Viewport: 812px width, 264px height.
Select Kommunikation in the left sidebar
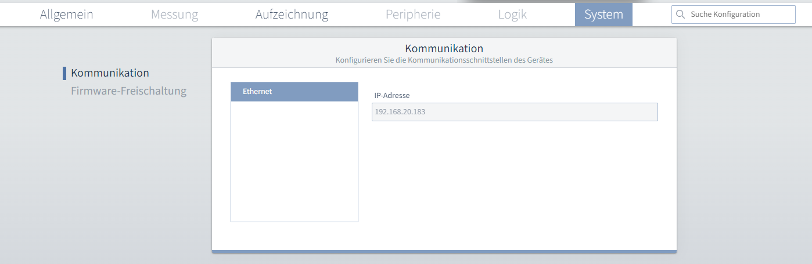(x=110, y=73)
